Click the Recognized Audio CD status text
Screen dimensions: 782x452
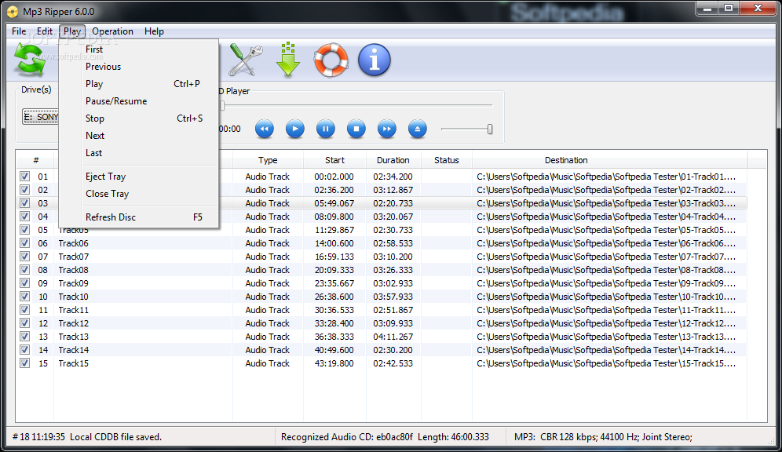coord(385,437)
